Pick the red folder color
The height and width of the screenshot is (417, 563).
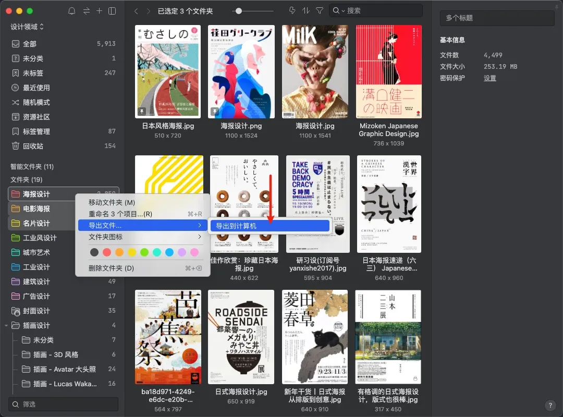tap(107, 252)
